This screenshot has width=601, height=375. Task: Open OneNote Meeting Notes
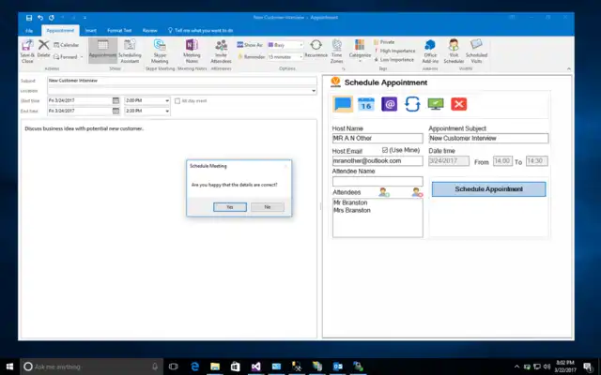click(x=192, y=51)
